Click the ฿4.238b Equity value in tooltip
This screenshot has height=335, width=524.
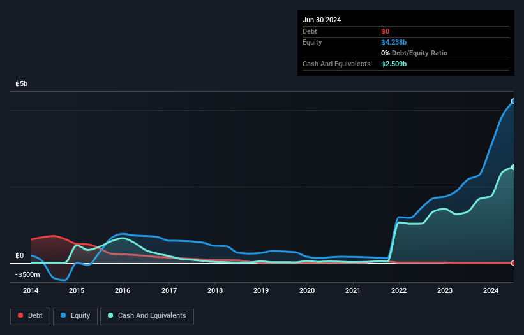394,42
